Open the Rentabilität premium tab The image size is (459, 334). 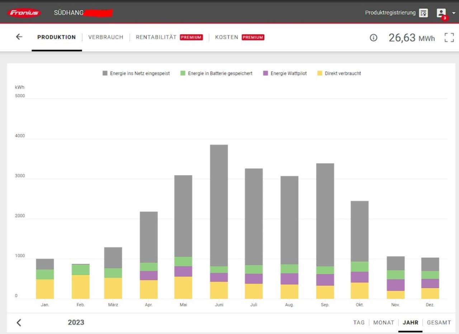tap(156, 37)
